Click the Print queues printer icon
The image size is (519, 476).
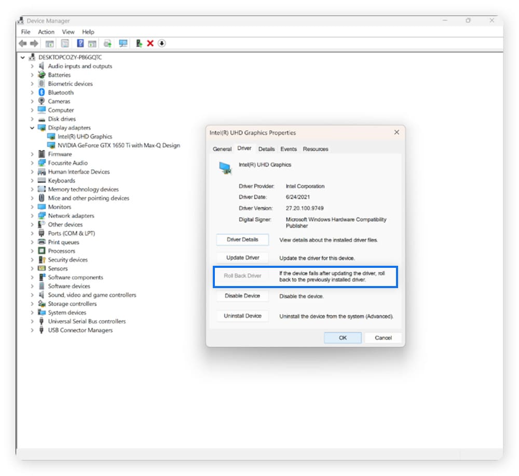(x=42, y=242)
